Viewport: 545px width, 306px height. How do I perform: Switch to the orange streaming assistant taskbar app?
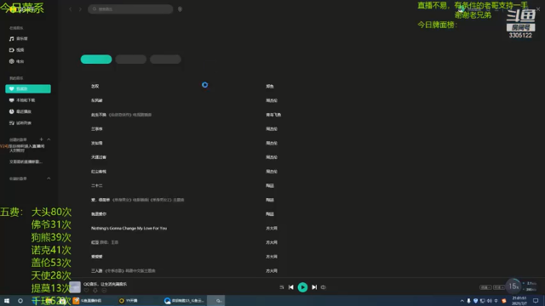88,301
